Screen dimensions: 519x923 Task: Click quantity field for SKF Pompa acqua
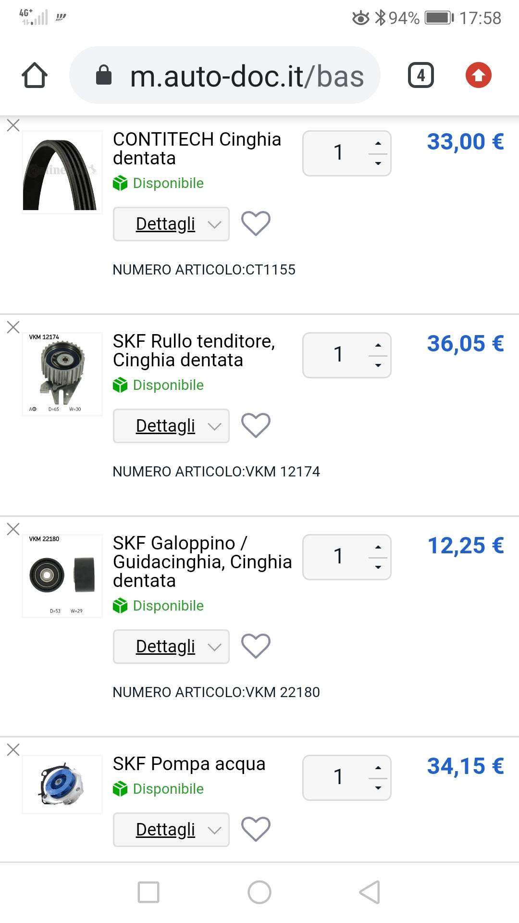pyautogui.click(x=338, y=777)
